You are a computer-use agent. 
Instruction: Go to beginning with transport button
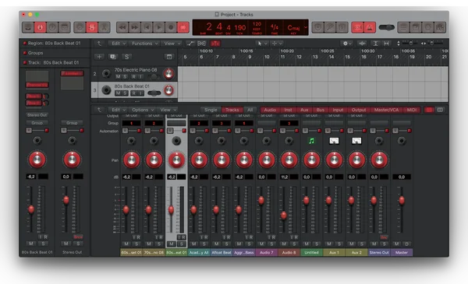pyautogui.click(x=147, y=27)
